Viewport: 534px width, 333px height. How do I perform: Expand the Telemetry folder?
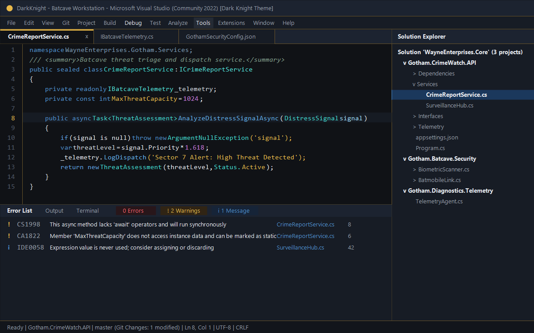tap(415, 127)
